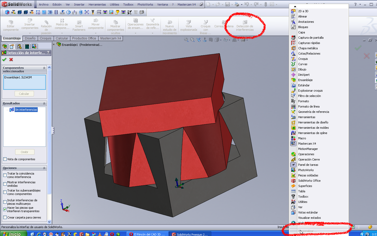Screen dimensions: 377x236
Task: Click the Undo arrow icon
Action: [247, 4]
